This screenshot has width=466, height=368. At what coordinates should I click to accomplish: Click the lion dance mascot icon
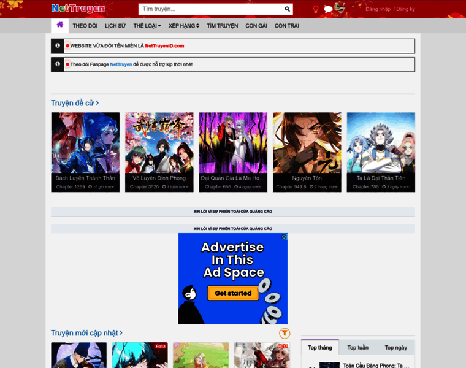click(340, 7)
